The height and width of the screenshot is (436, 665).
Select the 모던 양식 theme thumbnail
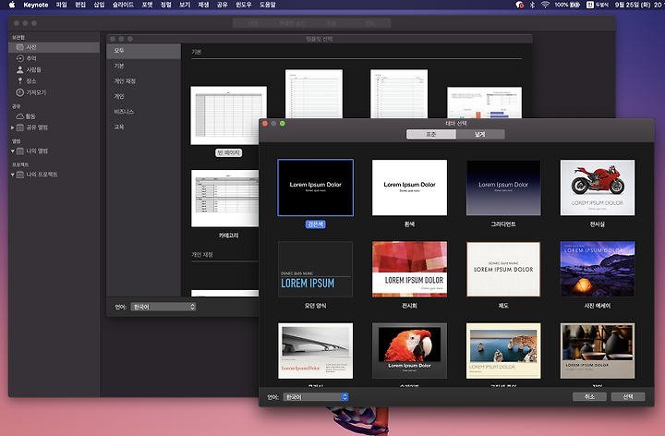tap(316, 269)
